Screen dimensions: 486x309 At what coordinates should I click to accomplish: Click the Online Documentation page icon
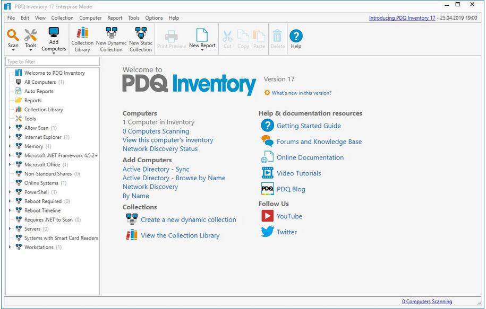(x=267, y=157)
